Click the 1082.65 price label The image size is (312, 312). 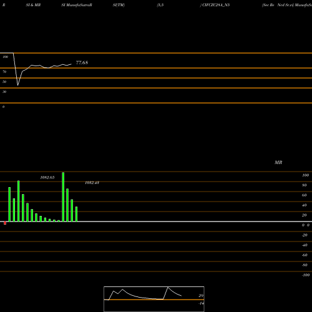coord(47,177)
